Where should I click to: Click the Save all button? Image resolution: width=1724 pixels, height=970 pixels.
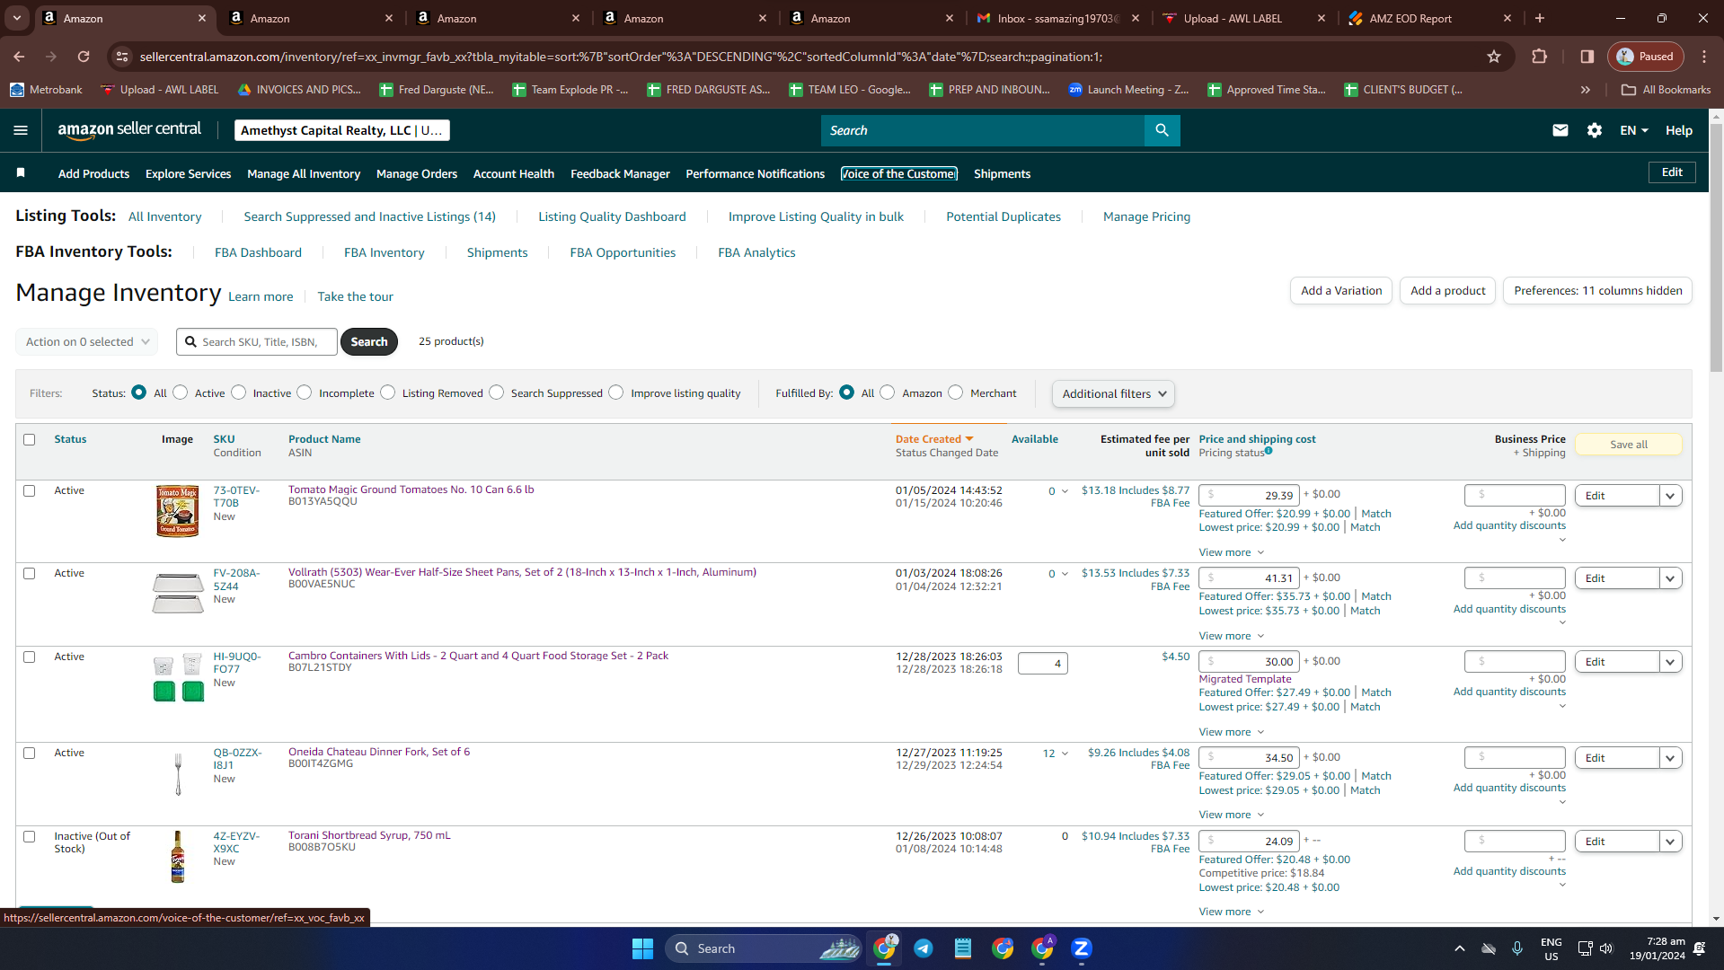(x=1628, y=445)
